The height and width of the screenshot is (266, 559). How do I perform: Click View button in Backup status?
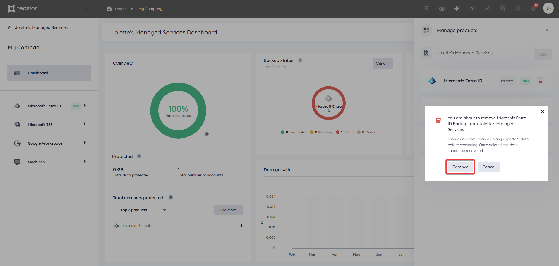(x=383, y=63)
